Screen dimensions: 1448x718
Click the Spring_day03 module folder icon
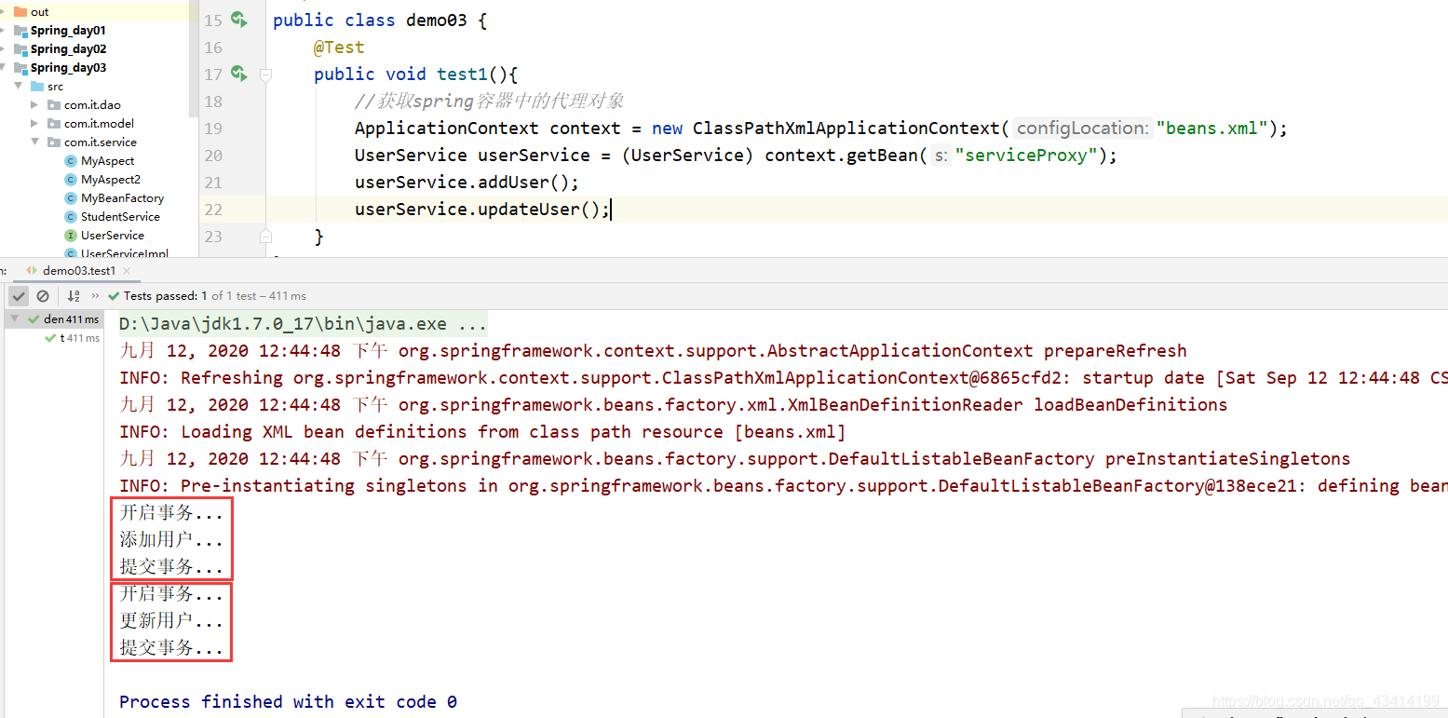click(20, 68)
